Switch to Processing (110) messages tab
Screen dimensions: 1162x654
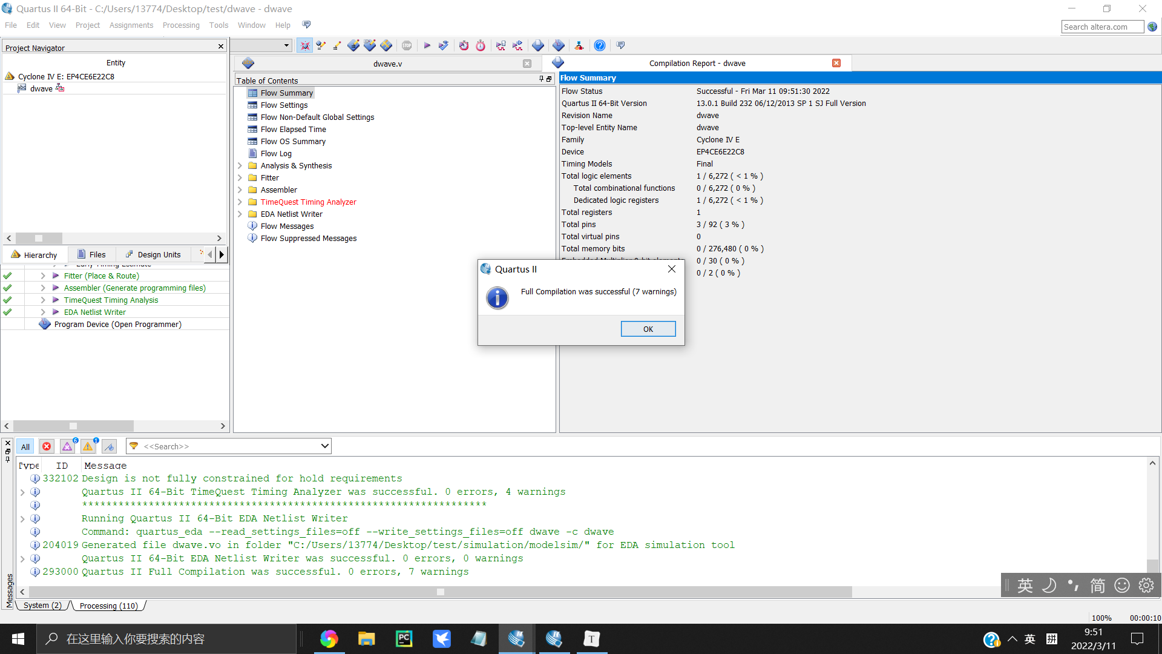[109, 606]
